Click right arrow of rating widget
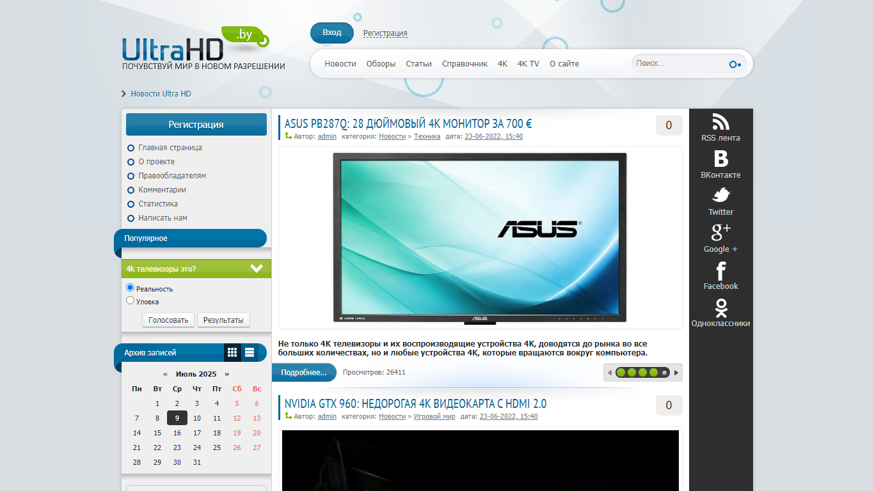 pyautogui.click(x=676, y=373)
